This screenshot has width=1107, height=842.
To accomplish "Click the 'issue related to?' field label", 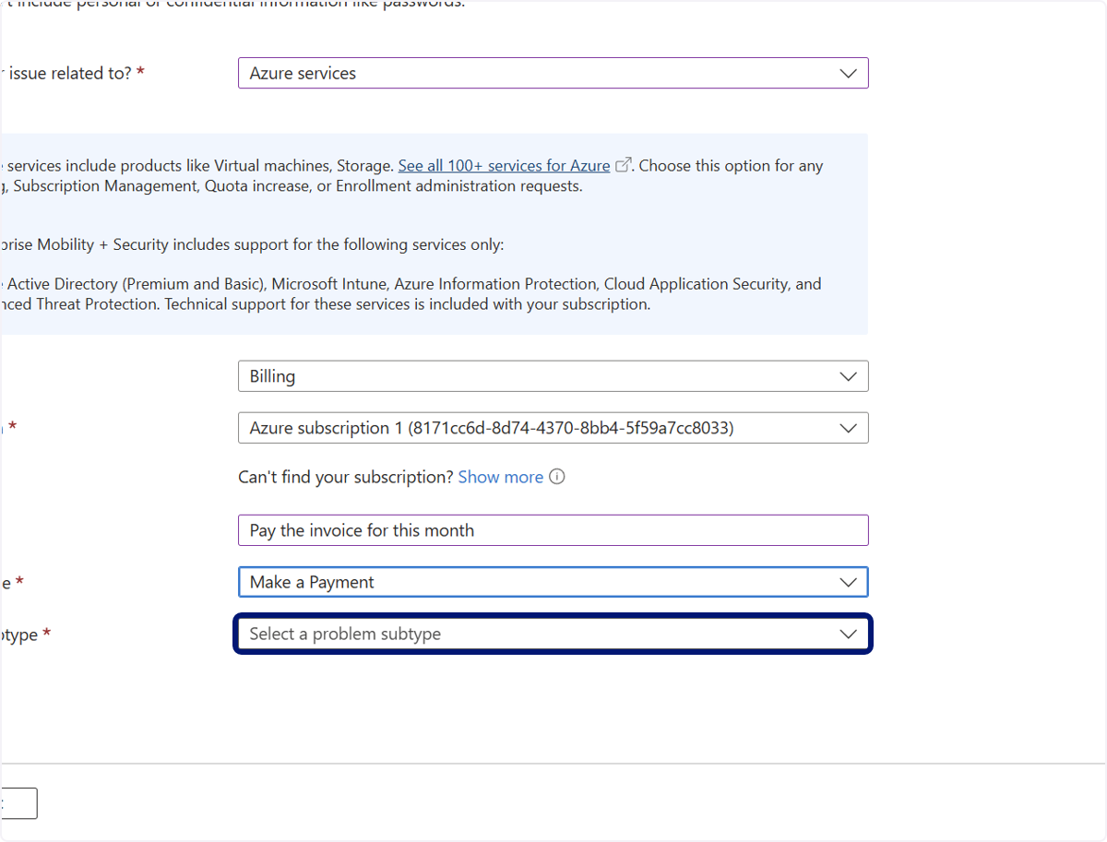I will 72,73.
